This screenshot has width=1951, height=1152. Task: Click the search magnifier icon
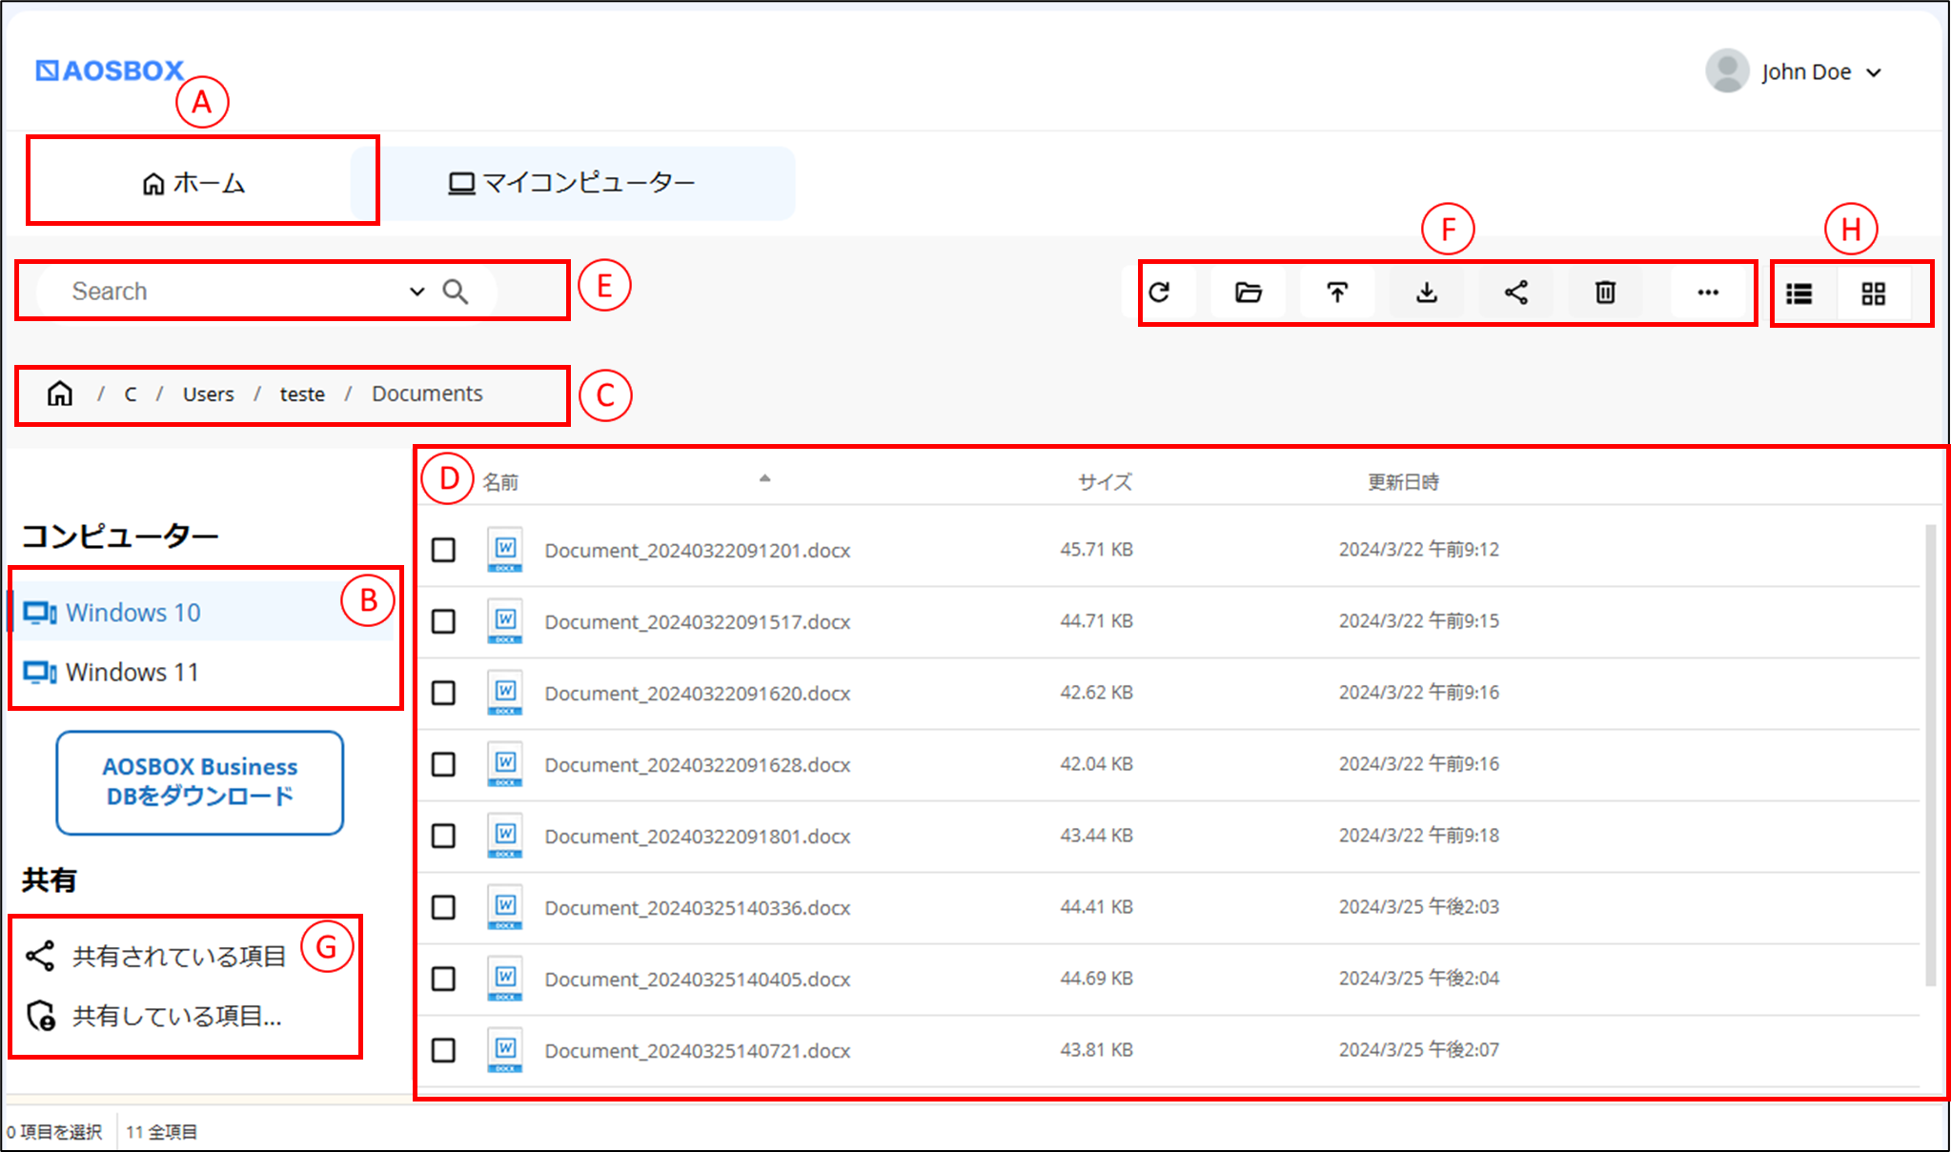[456, 292]
